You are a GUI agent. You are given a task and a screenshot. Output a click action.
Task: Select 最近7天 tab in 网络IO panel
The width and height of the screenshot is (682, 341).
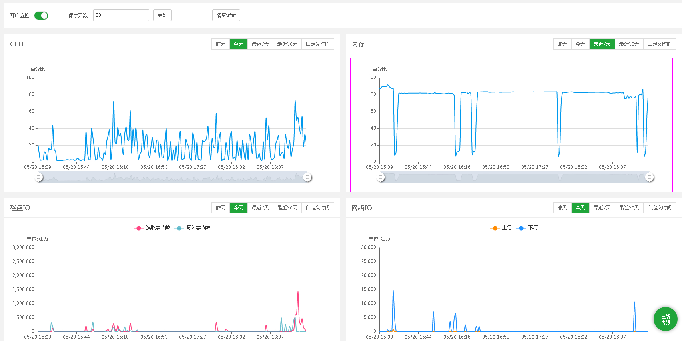coord(602,208)
